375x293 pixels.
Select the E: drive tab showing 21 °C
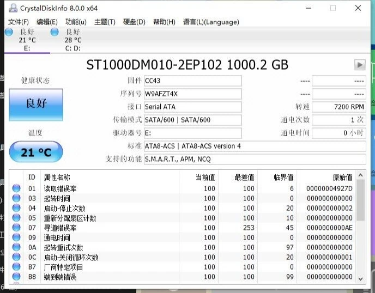(27, 40)
